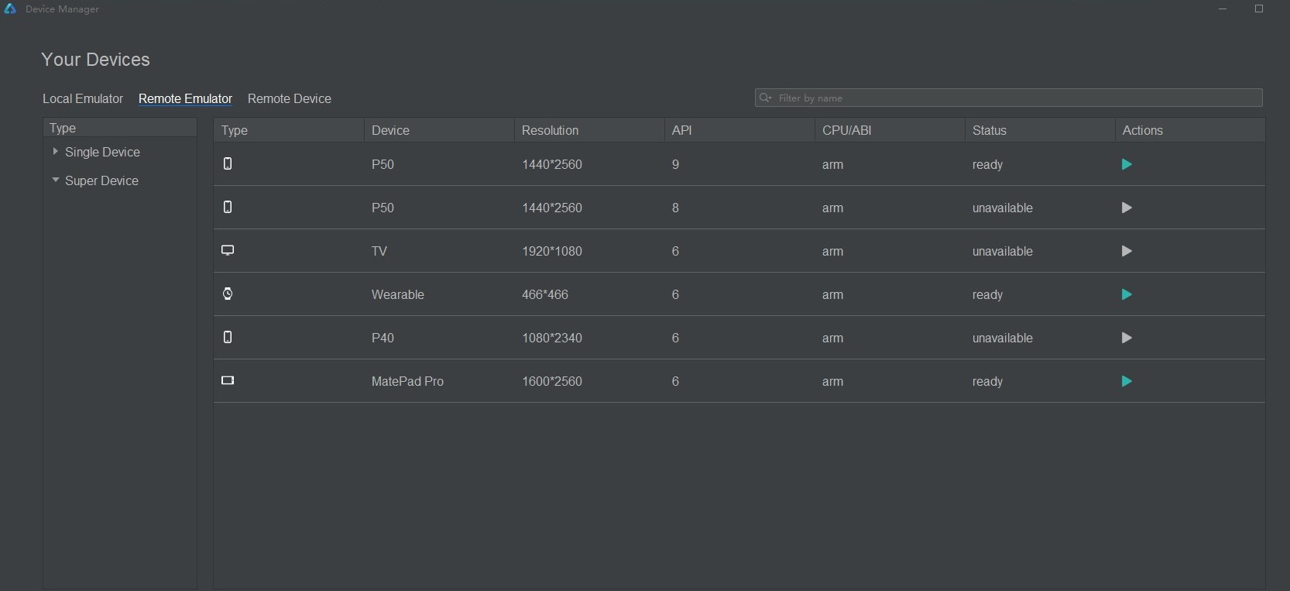
Task: Click the Your Devices heading
Action: (x=95, y=60)
